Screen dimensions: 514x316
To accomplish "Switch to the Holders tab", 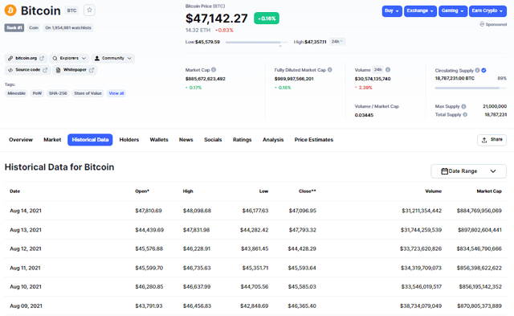I will (x=129, y=139).
